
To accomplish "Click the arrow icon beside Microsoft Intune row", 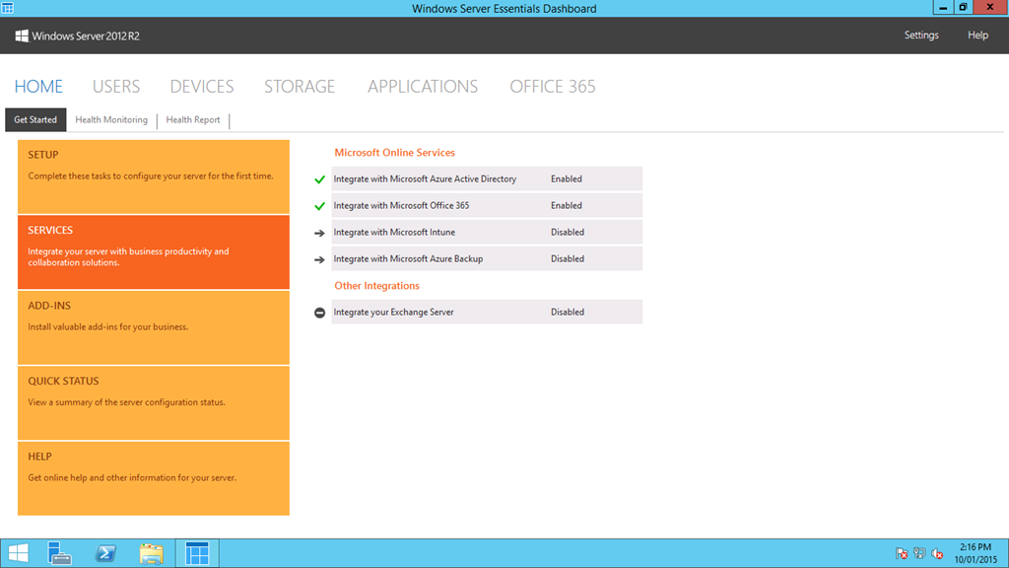I will 319,232.
